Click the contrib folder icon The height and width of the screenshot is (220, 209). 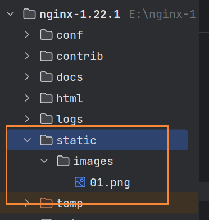[46, 56]
